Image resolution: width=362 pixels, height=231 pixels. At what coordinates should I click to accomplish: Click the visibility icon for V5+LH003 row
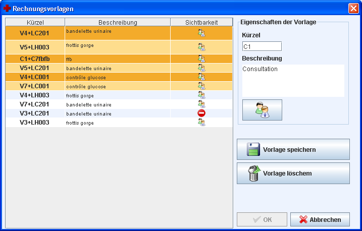[201, 47]
